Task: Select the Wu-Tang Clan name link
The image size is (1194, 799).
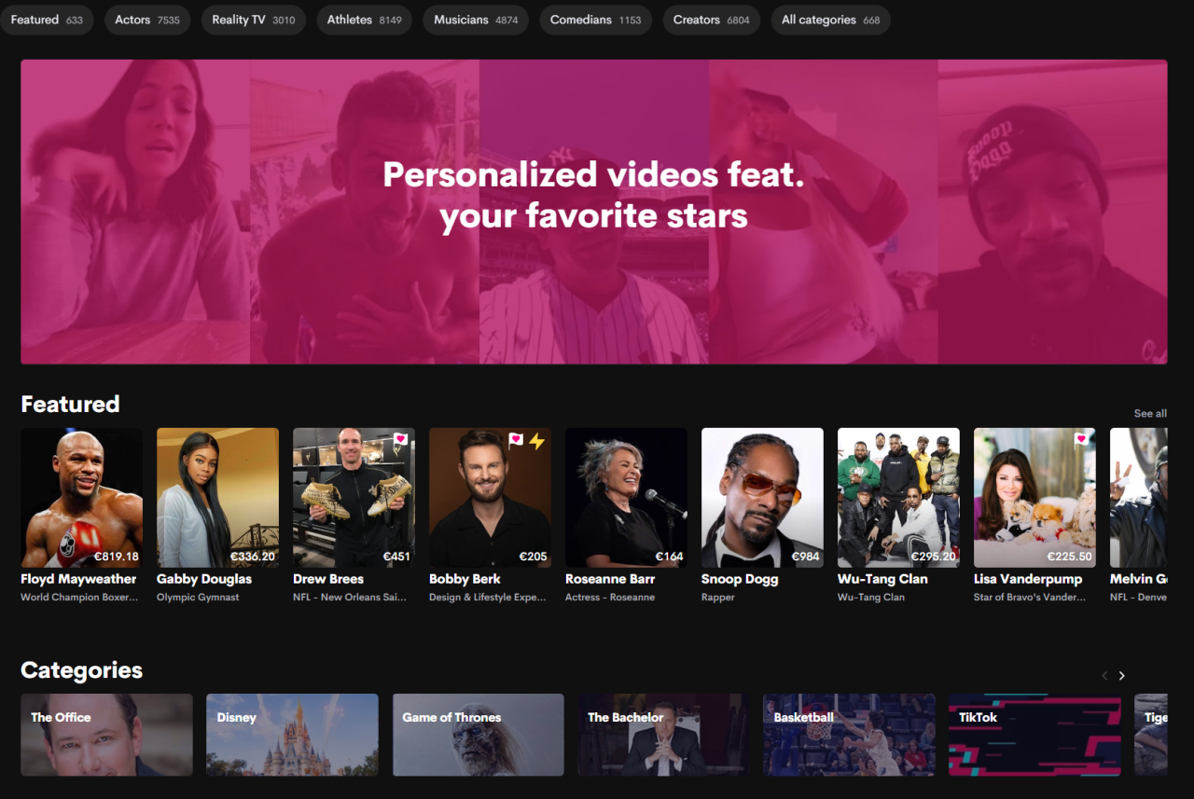Action: pos(882,579)
